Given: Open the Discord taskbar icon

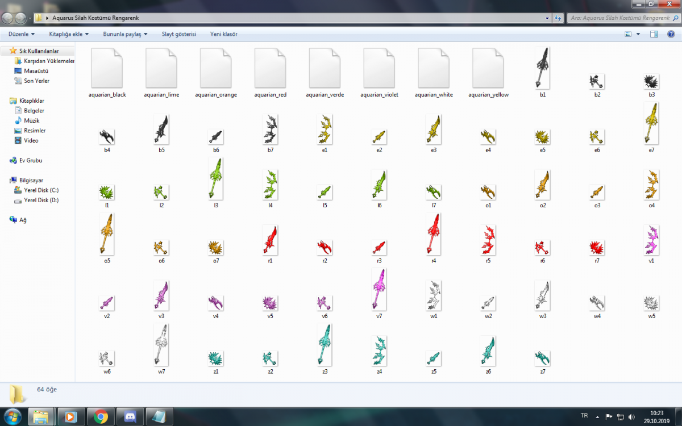Looking at the screenshot, I should click(x=130, y=416).
